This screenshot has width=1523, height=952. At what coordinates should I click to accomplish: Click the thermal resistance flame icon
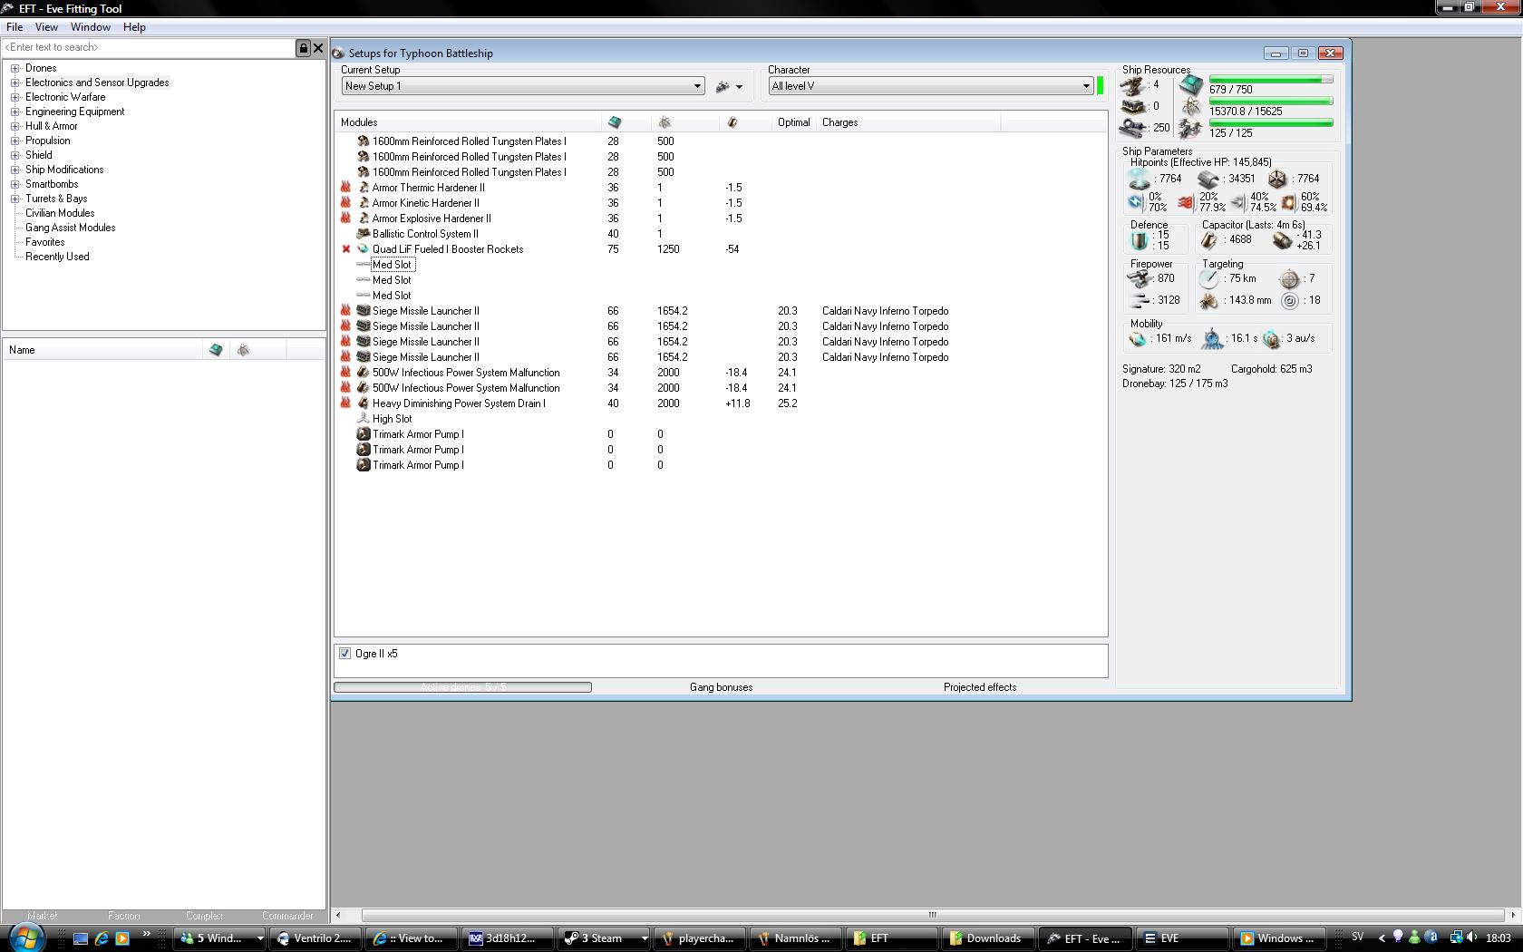(x=1186, y=202)
